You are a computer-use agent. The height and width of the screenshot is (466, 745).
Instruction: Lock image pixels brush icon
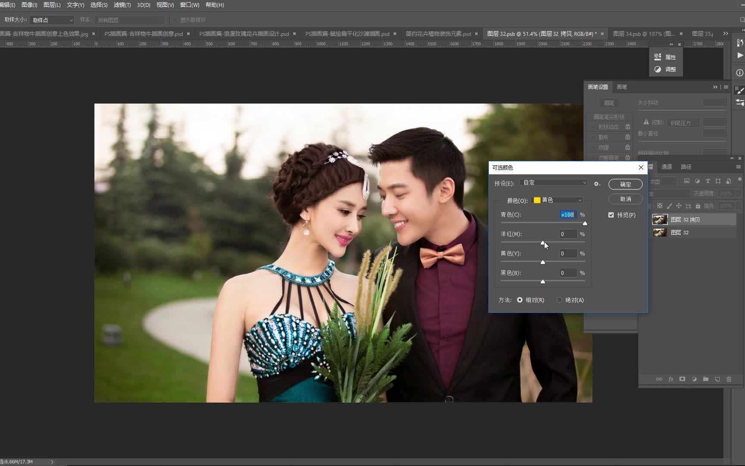coord(669,206)
